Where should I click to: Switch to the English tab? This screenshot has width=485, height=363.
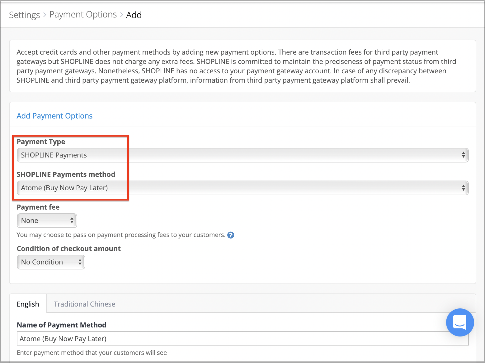tap(28, 304)
